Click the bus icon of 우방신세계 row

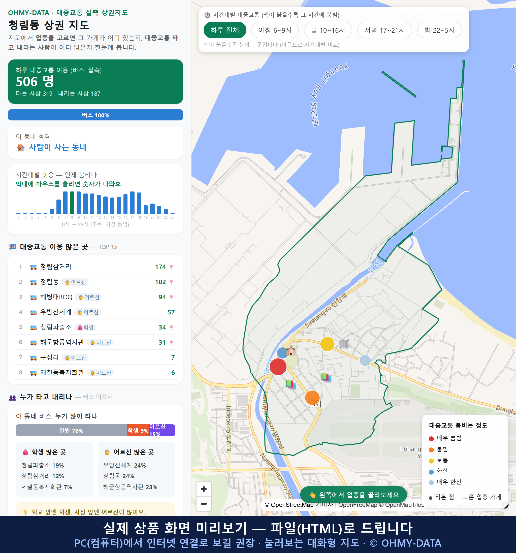point(33,313)
